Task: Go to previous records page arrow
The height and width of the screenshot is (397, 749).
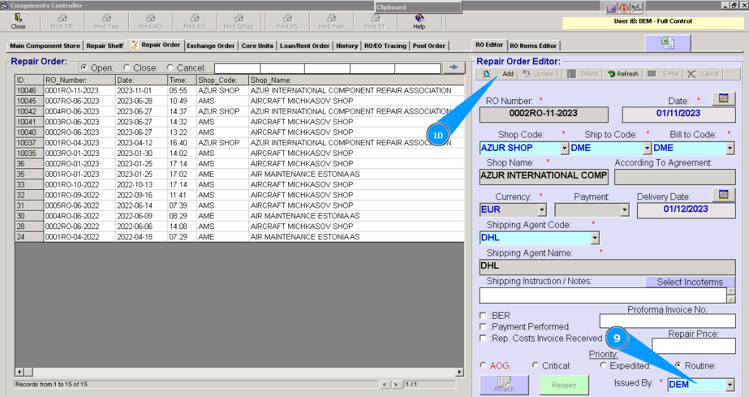Action: [x=384, y=384]
